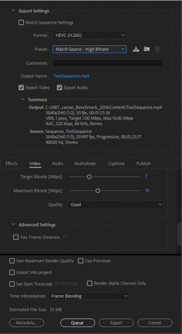Screen dimensions: 182x334
Task: Collapse the Export Settings section
Action: pos(13,11)
